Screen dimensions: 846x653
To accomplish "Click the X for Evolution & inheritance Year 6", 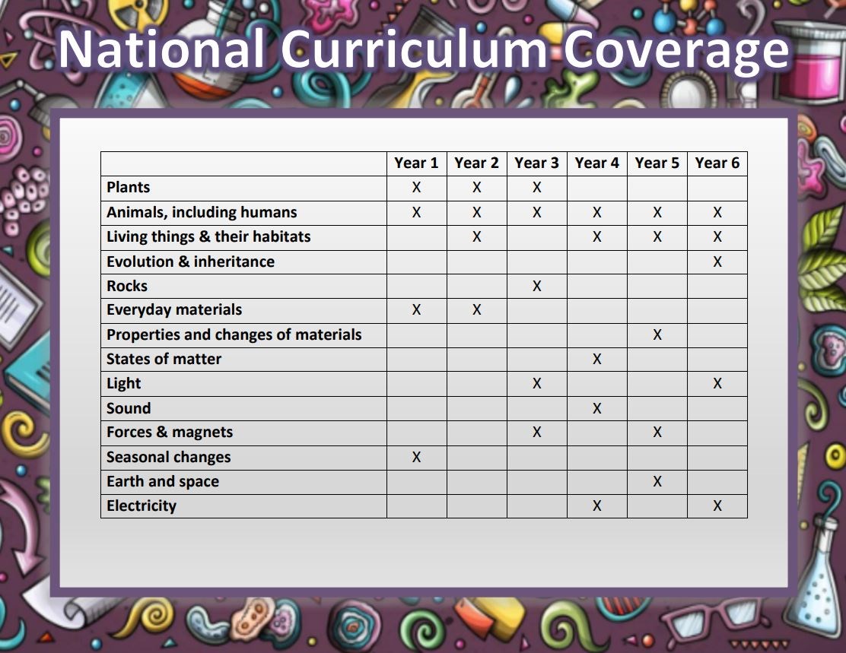I will (717, 262).
